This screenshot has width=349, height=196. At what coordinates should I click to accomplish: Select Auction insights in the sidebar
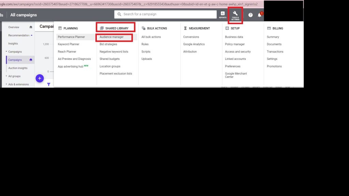point(18,68)
